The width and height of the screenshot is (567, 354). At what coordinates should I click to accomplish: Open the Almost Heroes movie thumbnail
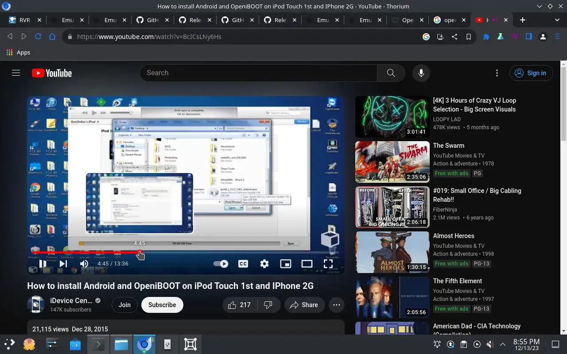(392, 252)
